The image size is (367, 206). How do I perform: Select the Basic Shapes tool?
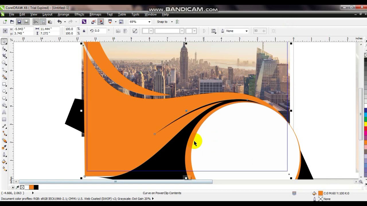point(4,106)
